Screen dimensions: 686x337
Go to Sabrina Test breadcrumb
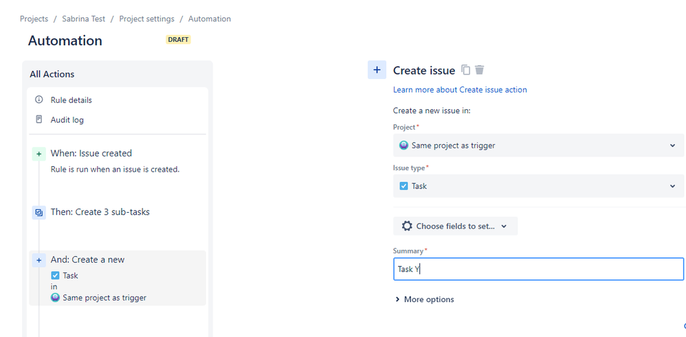(84, 19)
